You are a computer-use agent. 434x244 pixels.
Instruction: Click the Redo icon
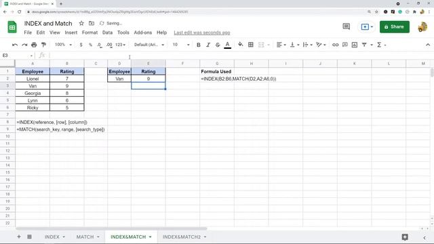(x=24, y=45)
